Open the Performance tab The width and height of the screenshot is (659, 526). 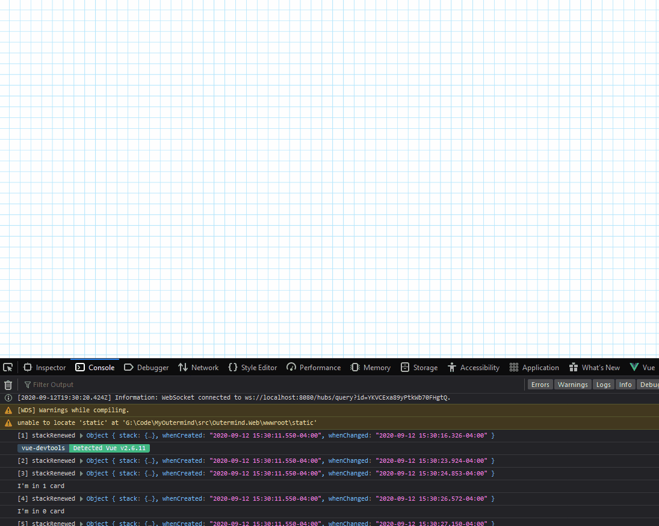314,368
